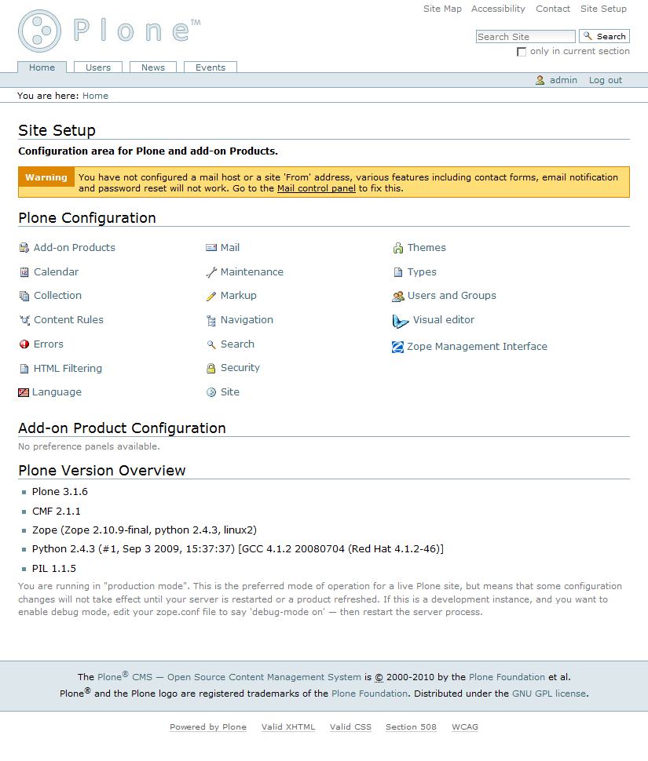The width and height of the screenshot is (648, 761).
Task: Click the Mail envelope icon
Action: [211, 248]
